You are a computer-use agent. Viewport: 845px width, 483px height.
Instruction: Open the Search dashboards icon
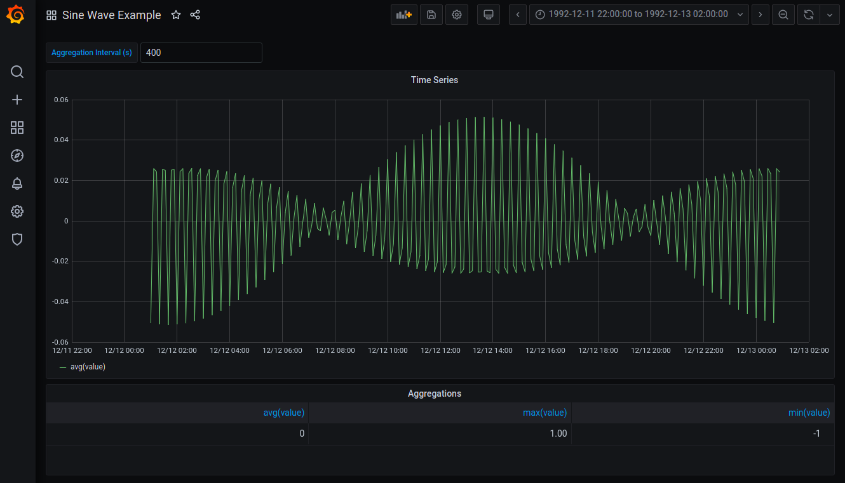tap(17, 72)
